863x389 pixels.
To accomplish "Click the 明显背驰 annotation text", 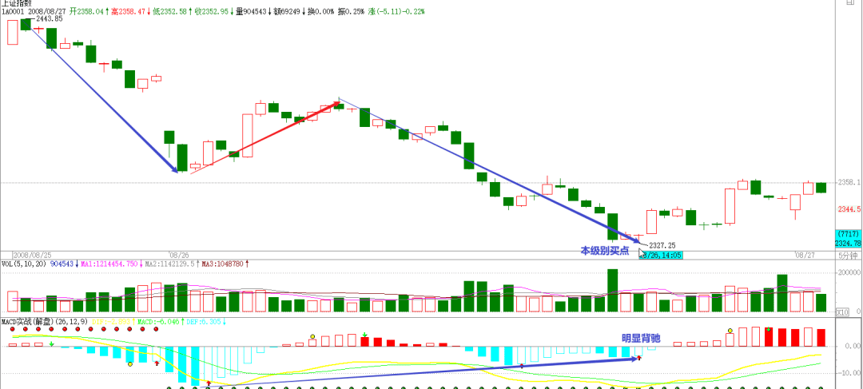I will (640, 338).
